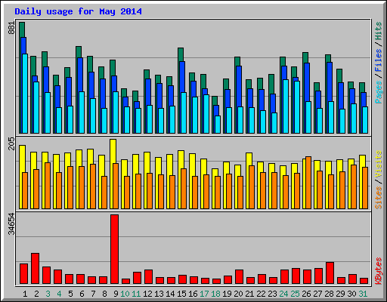Click the "Pages" legend label

click(378, 92)
